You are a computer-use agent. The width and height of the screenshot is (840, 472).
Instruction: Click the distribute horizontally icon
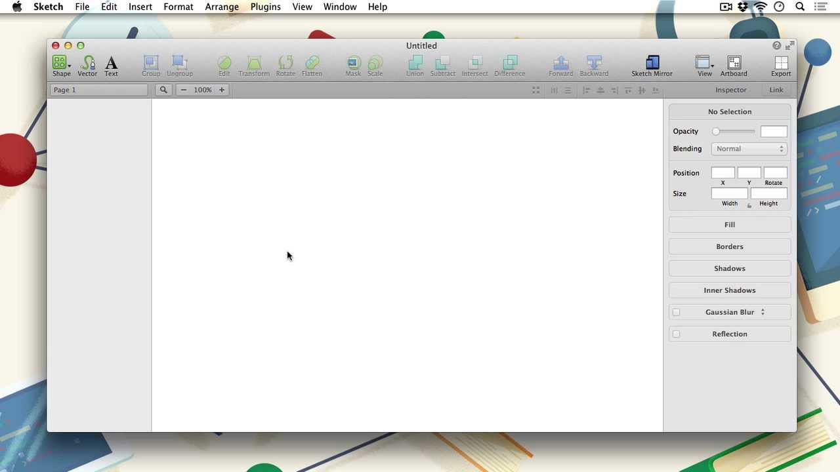(x=554, y=90)
